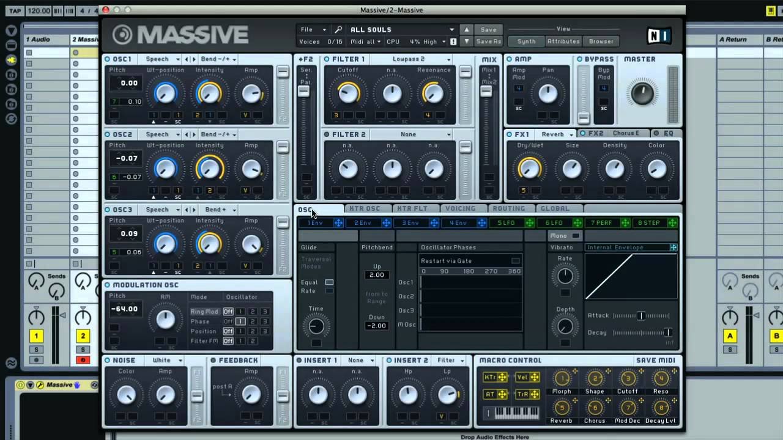Enable the Insert 1 effect

299,361
